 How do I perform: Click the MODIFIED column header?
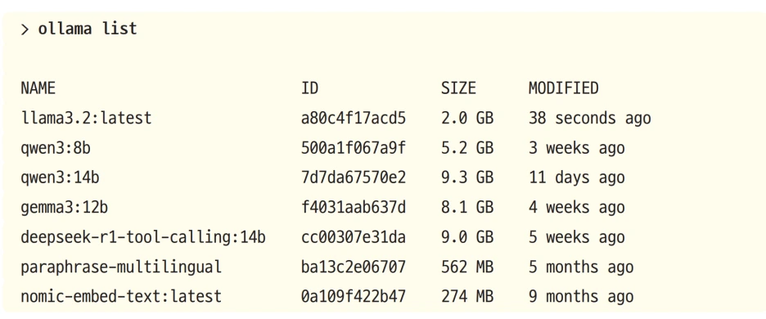coord(563,88)
